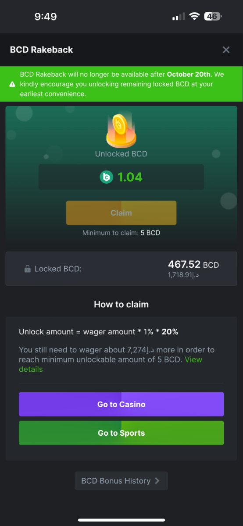The width and height of the screenshot is (243, 526).
Task: Tap the padlock icon beside Locked BCD
Action: 27,269
